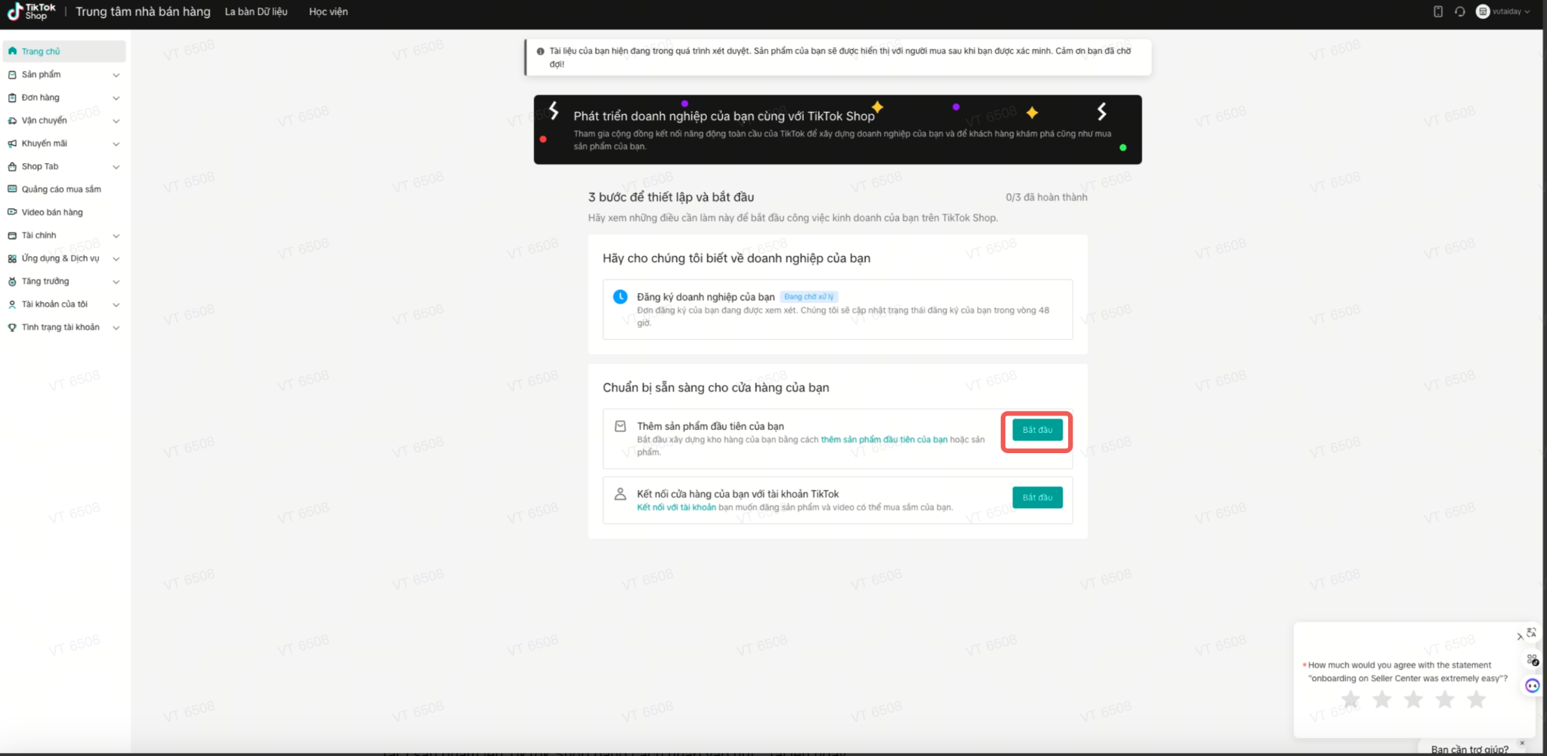Image resolution: width=1547 pixels, height=756 pixels.
Task: Click Bắt đầu to add first product
Action: [1037, 430]
